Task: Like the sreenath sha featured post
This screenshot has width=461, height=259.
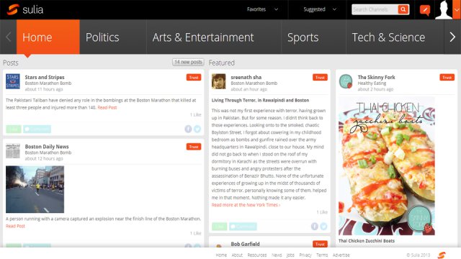Action: 219,227
